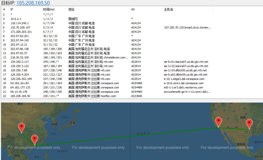Click the 主机名 column header

click(x=187, y=9)
